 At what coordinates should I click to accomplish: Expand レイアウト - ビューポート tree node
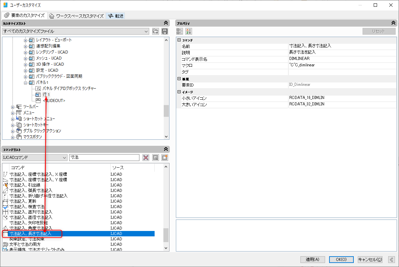[x=25, y=40]
